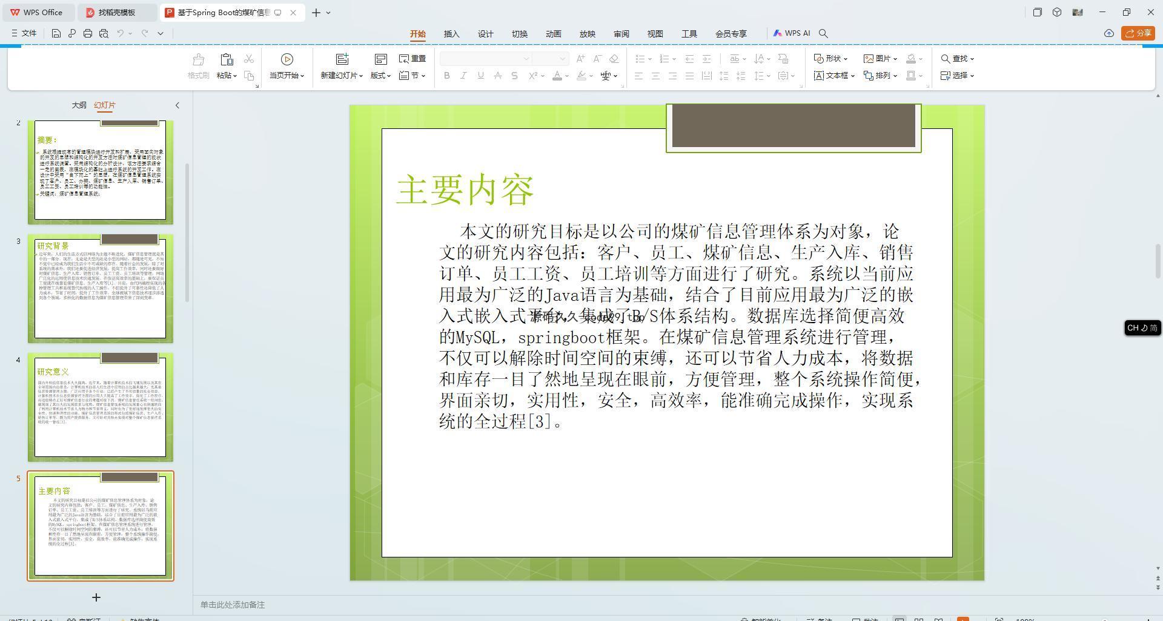The image size is (1163, 621).
Task: Toggle center text alignment
Action: [x=655, y=76]
